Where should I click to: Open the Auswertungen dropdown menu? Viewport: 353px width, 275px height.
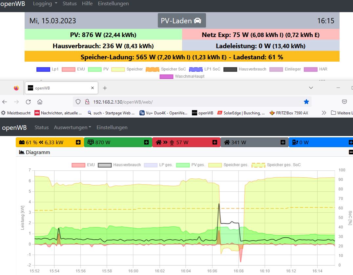pyautogui.click(x=73, y=128)
